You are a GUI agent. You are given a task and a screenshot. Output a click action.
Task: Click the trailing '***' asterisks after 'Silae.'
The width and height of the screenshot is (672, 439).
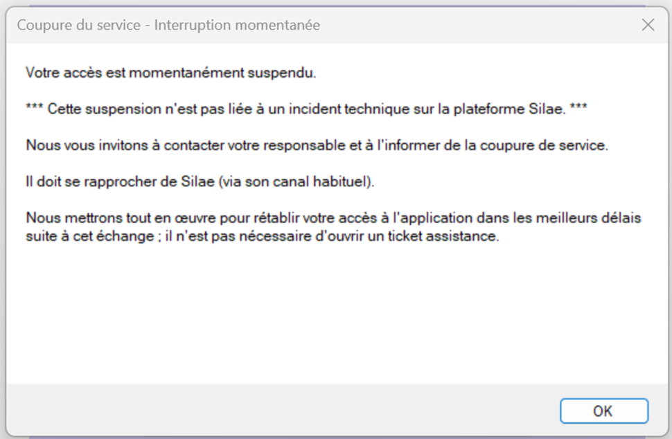[x=578, y=107]
